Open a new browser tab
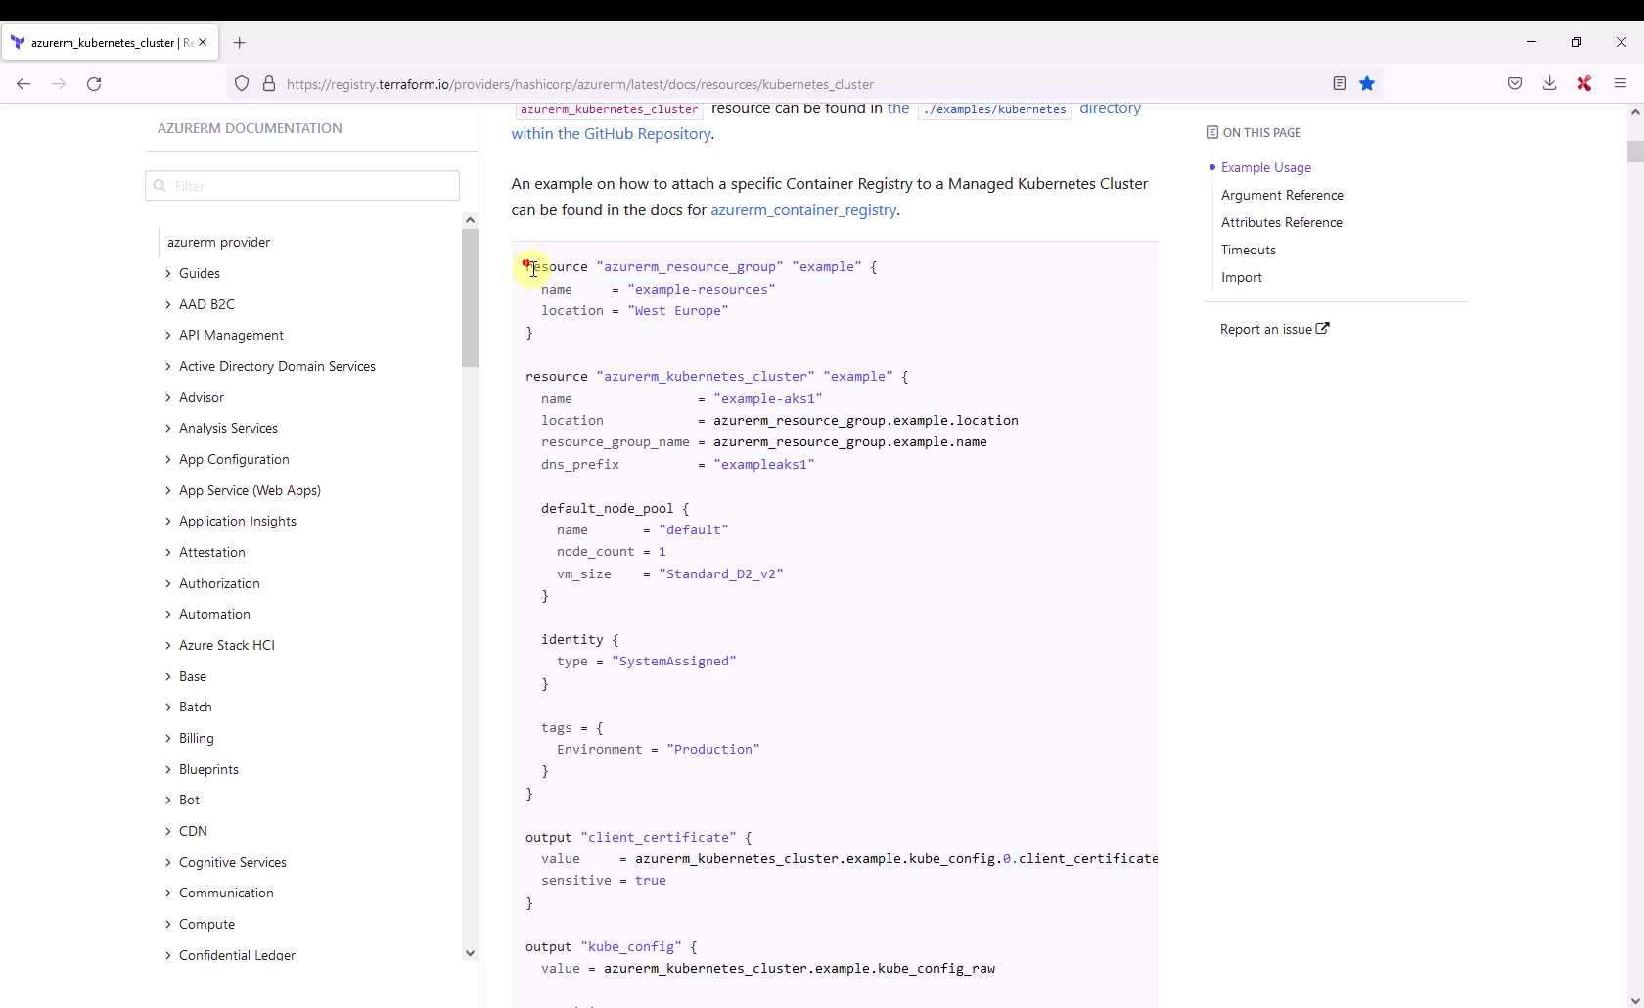This screenshot has width=1644, height=1008. pos(240,43)
